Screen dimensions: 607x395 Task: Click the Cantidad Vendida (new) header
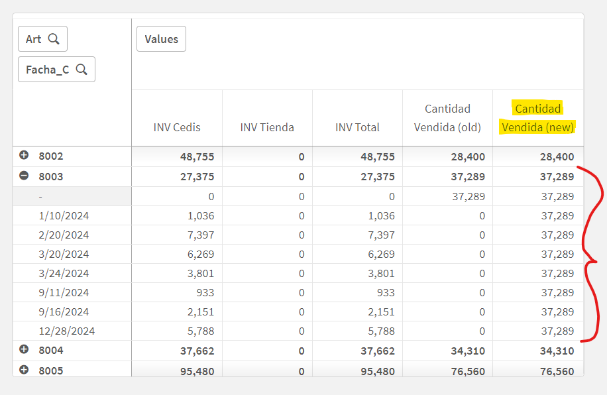pos(538,118)
